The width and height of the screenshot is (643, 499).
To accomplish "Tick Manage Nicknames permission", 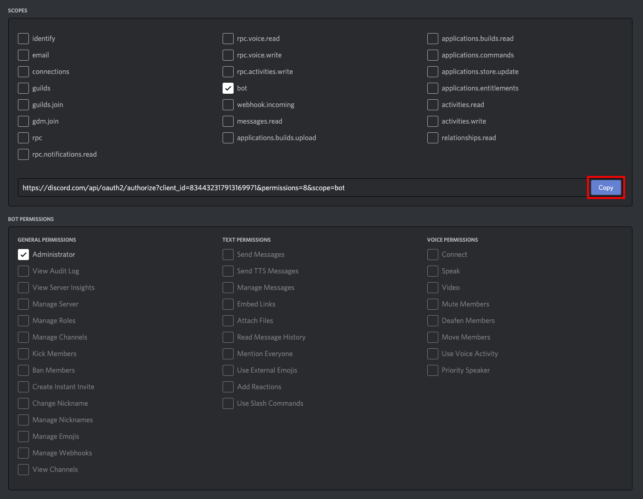I will pos(23,420).
